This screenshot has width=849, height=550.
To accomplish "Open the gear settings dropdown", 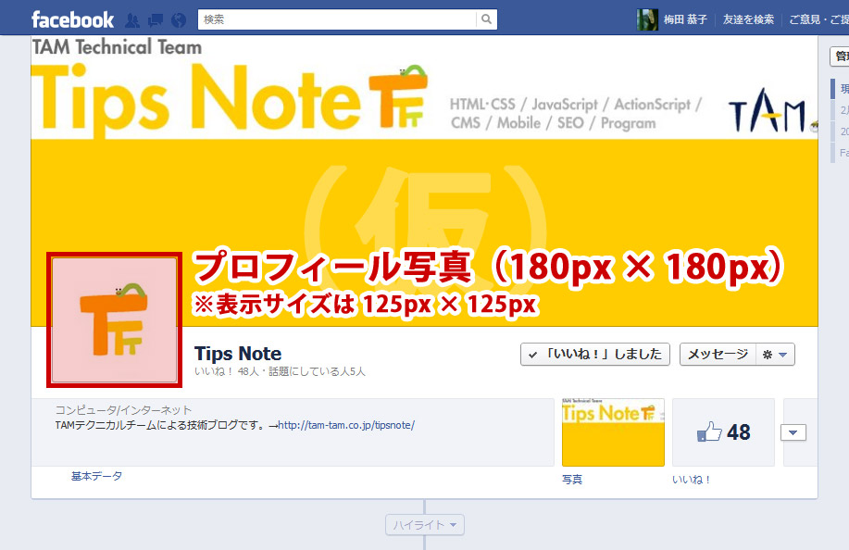I will click(775, 355).
